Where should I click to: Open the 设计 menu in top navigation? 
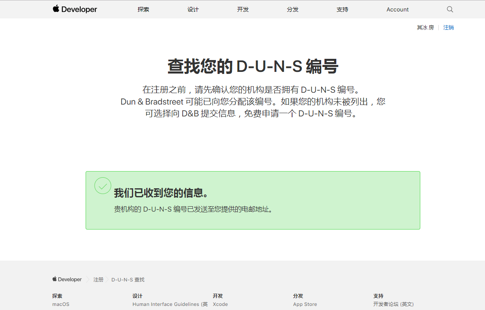(x=193, y=9)
